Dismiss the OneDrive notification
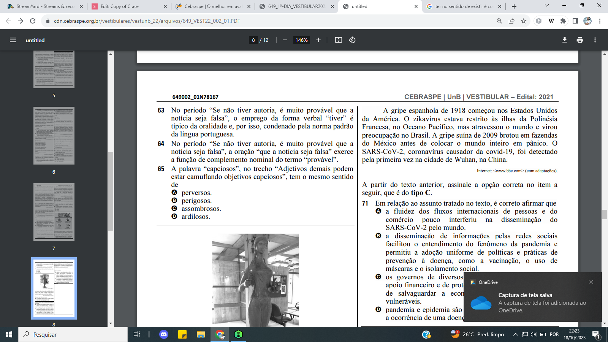The image size is (608, 342). tap(591, 282)
